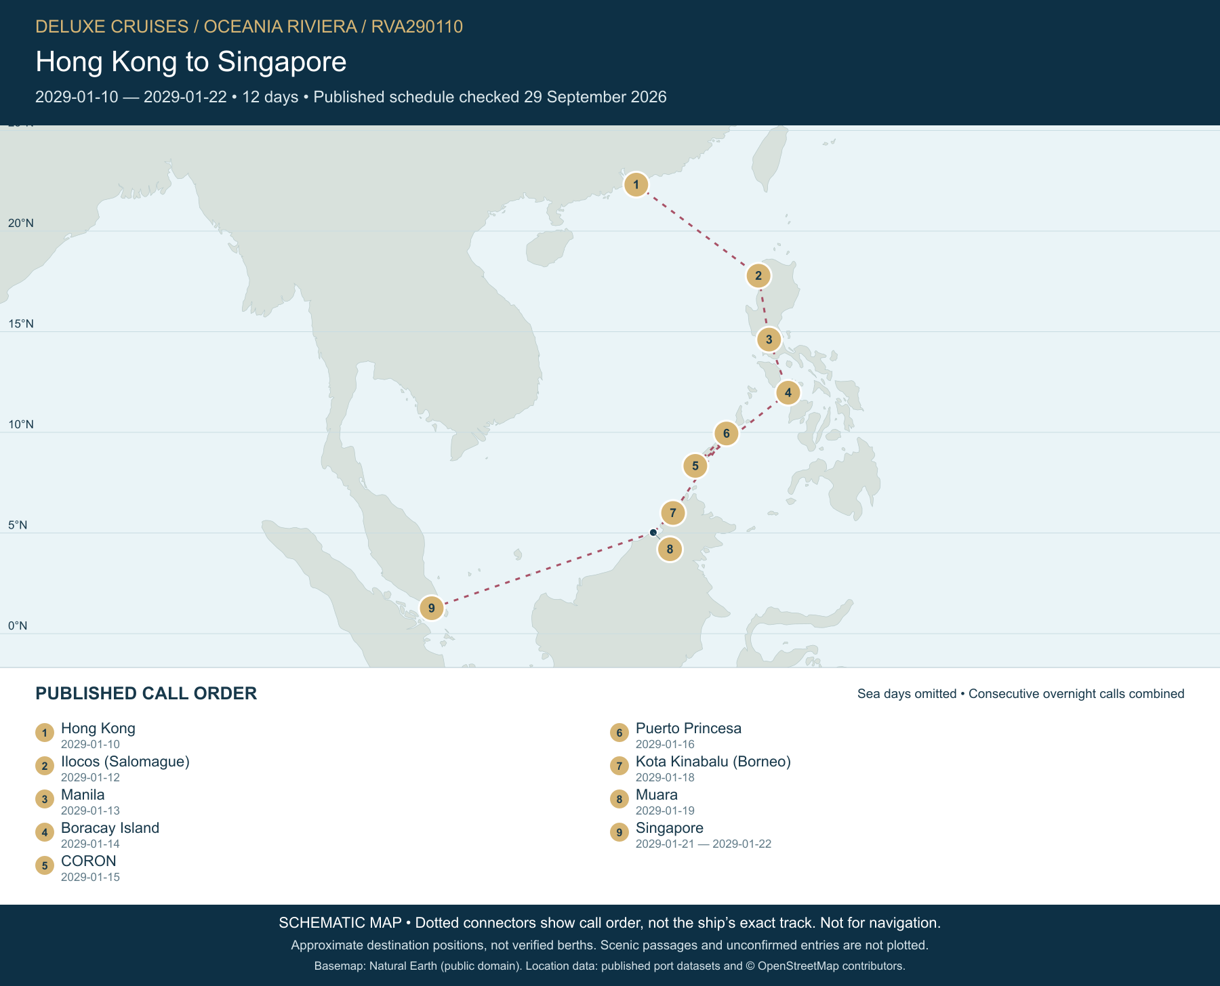Click map marker 5 for Coron
Screen dimensions: 1220x986
pyautogui.click(x=695, y=466)
